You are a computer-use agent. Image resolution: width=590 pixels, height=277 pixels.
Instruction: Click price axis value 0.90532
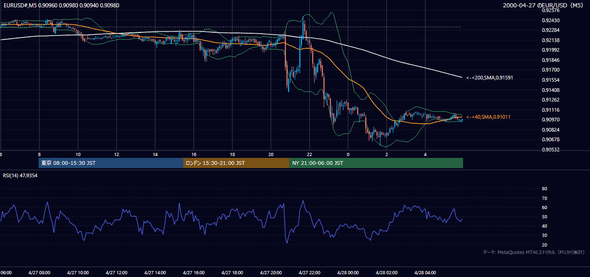pyautogui.click(x=551, y=150)
